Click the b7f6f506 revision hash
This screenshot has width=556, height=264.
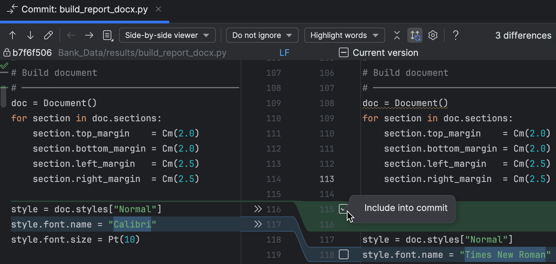tap(32, 53)
